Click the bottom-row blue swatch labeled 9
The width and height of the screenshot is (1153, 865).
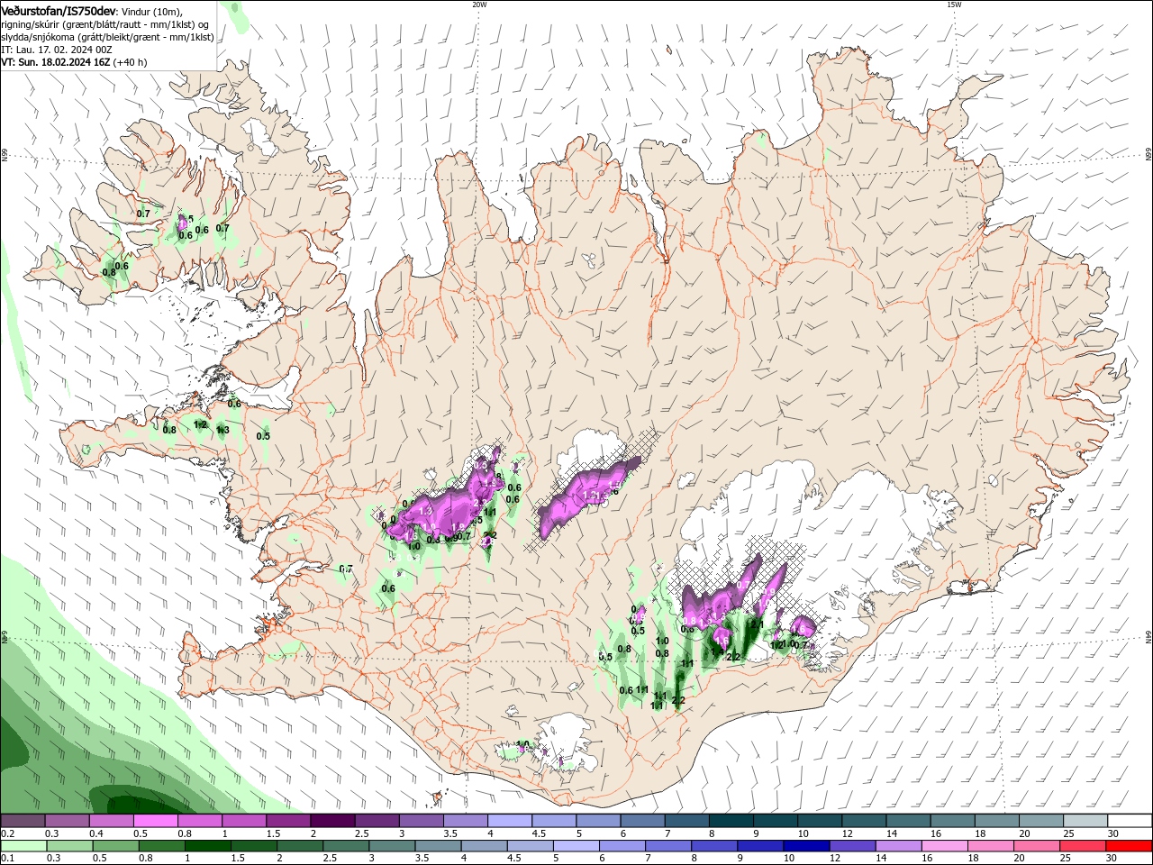[x=759, y=846]
